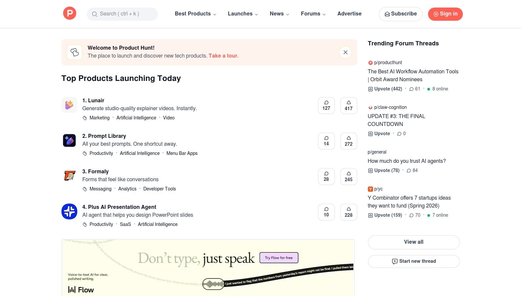This screenshot has height=296, width=526.
Task: Open How much do you trust AI agents thread
Action: click(407, 161)
